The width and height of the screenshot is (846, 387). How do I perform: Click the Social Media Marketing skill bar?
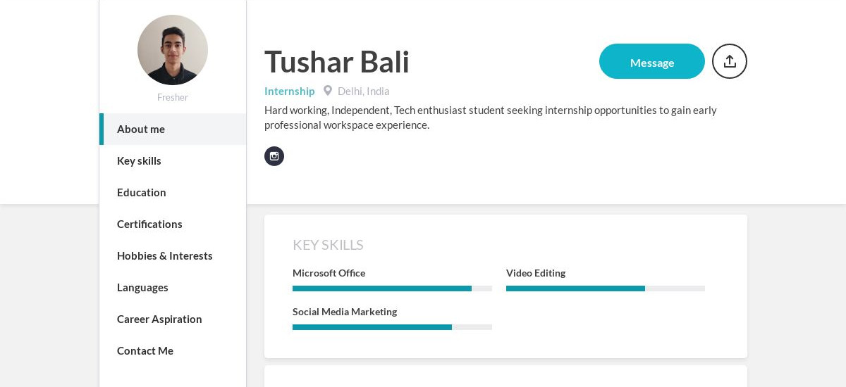[392, 327]
